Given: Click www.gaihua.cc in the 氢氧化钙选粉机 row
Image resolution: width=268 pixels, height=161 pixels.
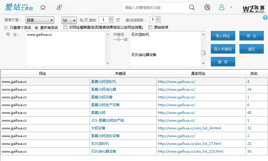Looking at the screenshot, I should pos(14,82).
